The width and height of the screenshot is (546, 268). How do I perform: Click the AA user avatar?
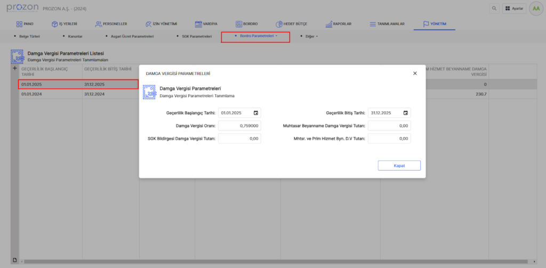coord(535,9)
